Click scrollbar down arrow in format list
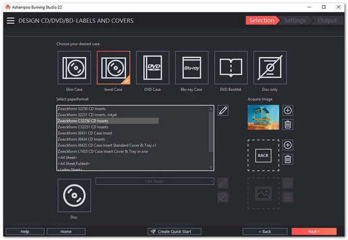Screen dimensions: 348x240 [x=211, y=167]
